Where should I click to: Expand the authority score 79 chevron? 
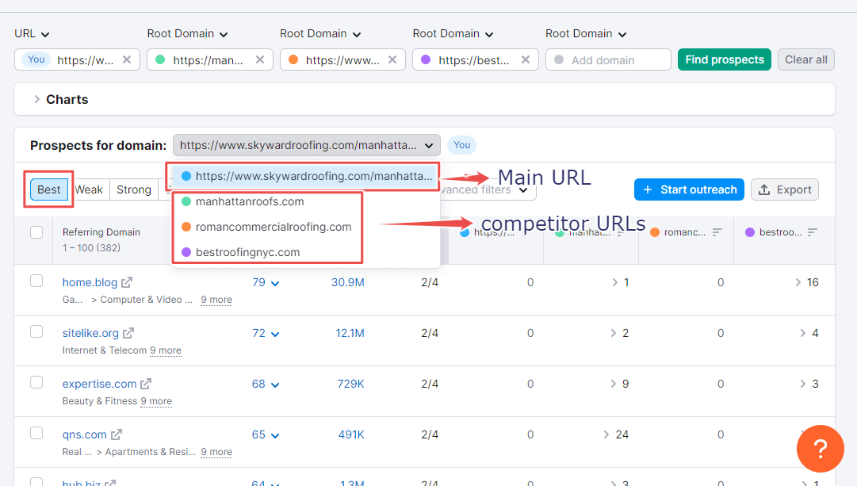[275, 283]
